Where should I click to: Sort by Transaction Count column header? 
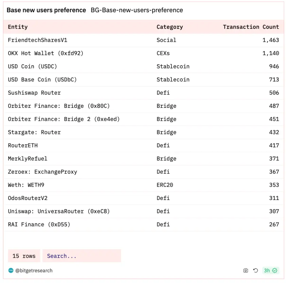click(251, 27)
